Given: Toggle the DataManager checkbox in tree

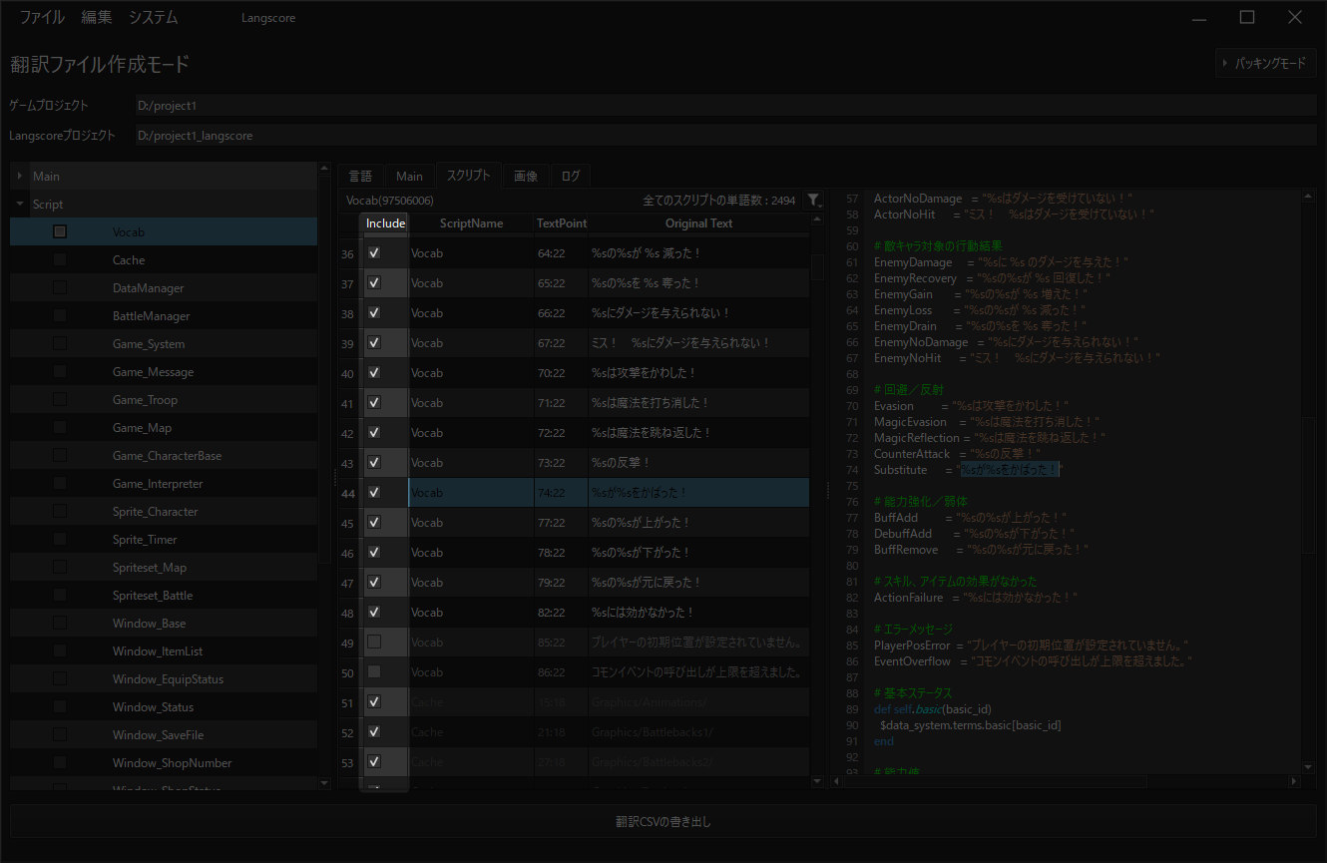Looking at the screenshot, I should pos(60,287).
